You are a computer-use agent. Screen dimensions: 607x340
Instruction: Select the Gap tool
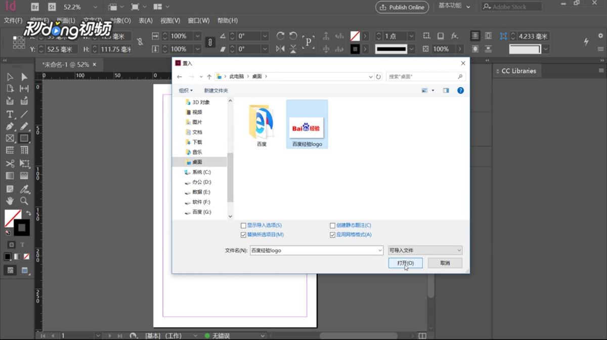click(24, 89)
